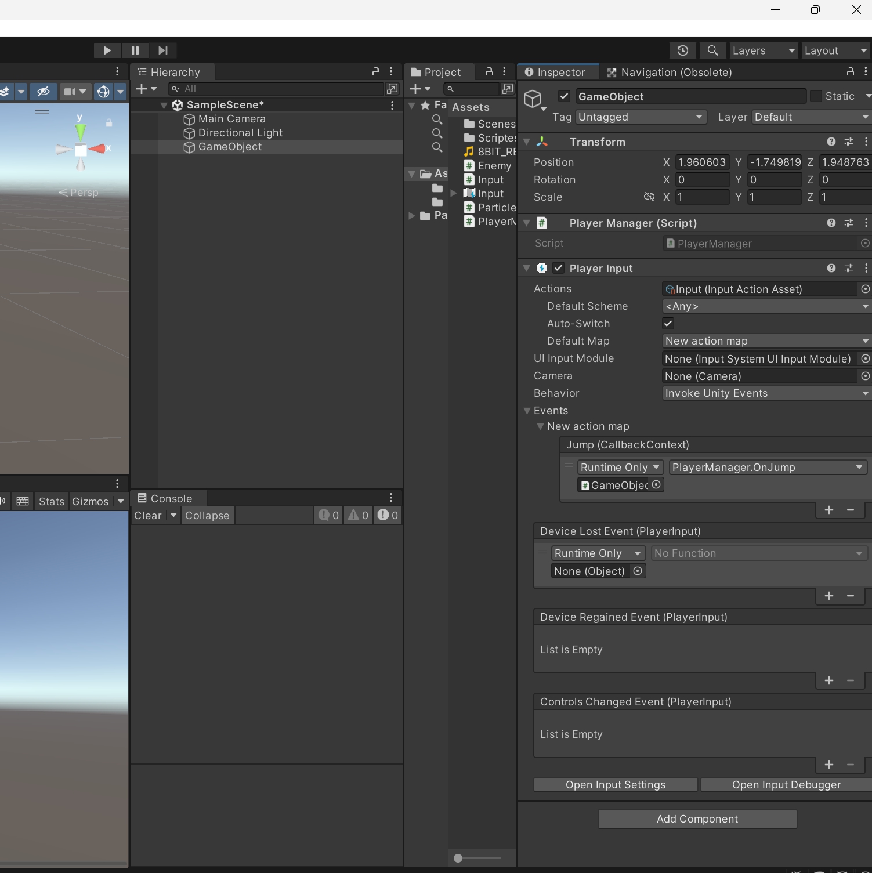Switch to the Hierarchy tab
The image size is (872, 873).
tap(173, 72)
